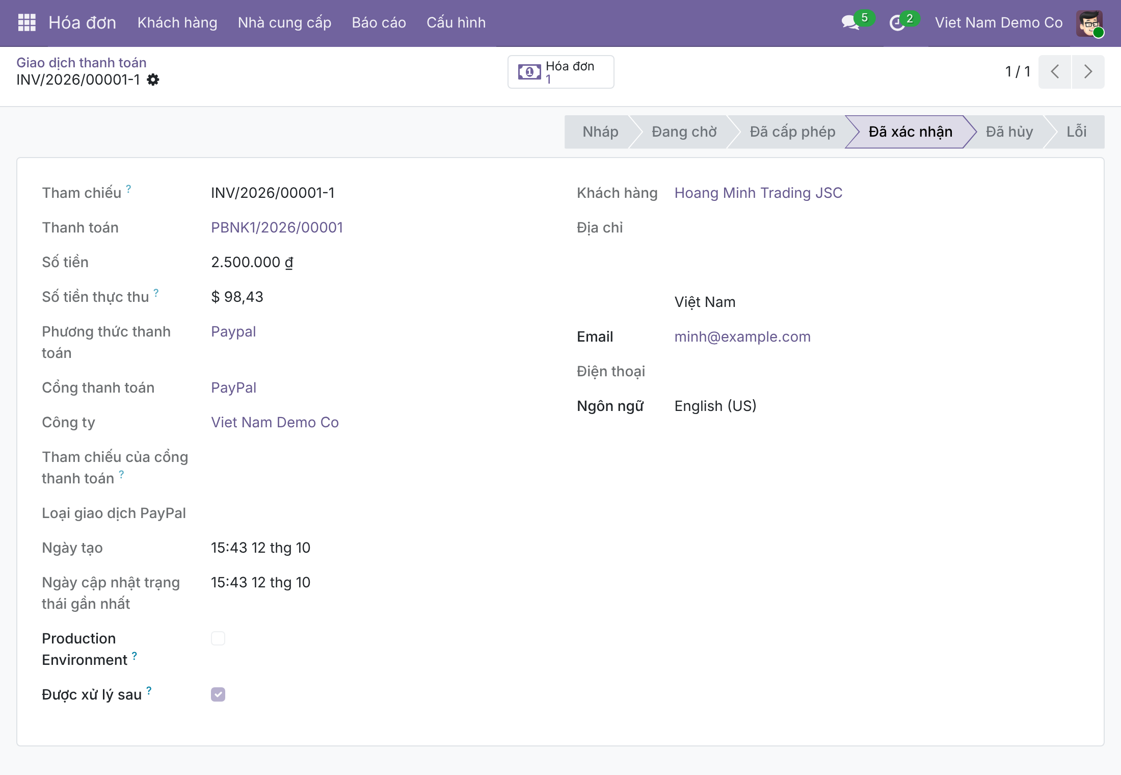Go to previous record arrow

[x=1055, y=71]
